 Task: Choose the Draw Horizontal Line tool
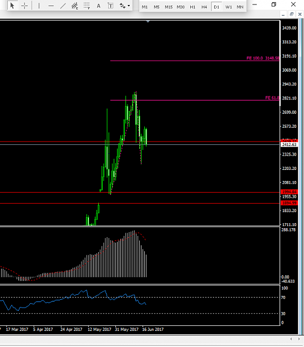point(51,6)
